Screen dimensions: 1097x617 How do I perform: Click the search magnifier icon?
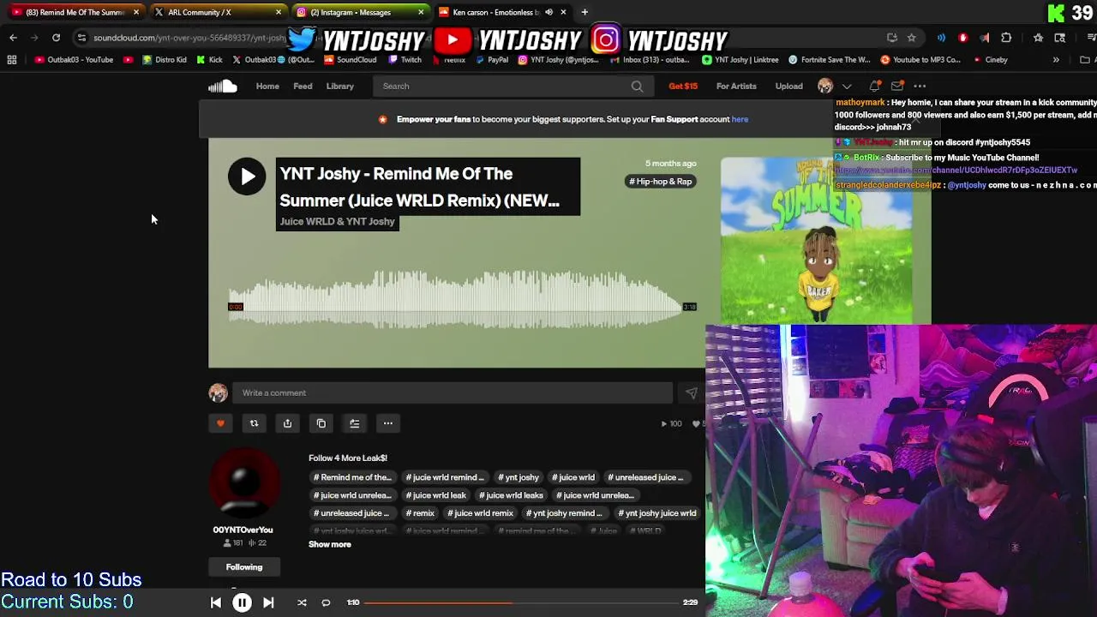point(637,86)
